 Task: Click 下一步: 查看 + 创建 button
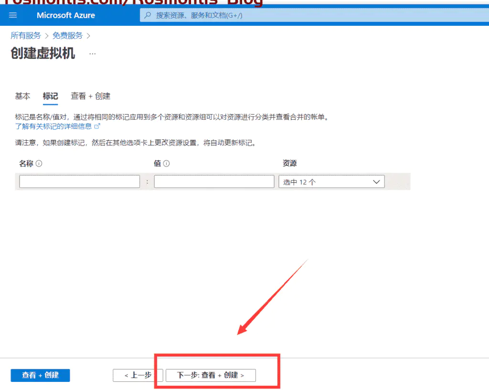click(211, 375)
